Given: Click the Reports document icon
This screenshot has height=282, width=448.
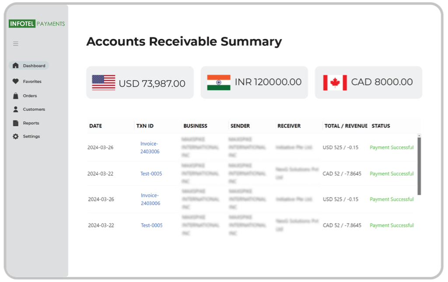Looking at the screenshot, I should [x=16, y=123].
